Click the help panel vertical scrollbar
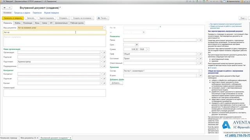The height and width of the screenshot is (140, 250). [249, 63]
